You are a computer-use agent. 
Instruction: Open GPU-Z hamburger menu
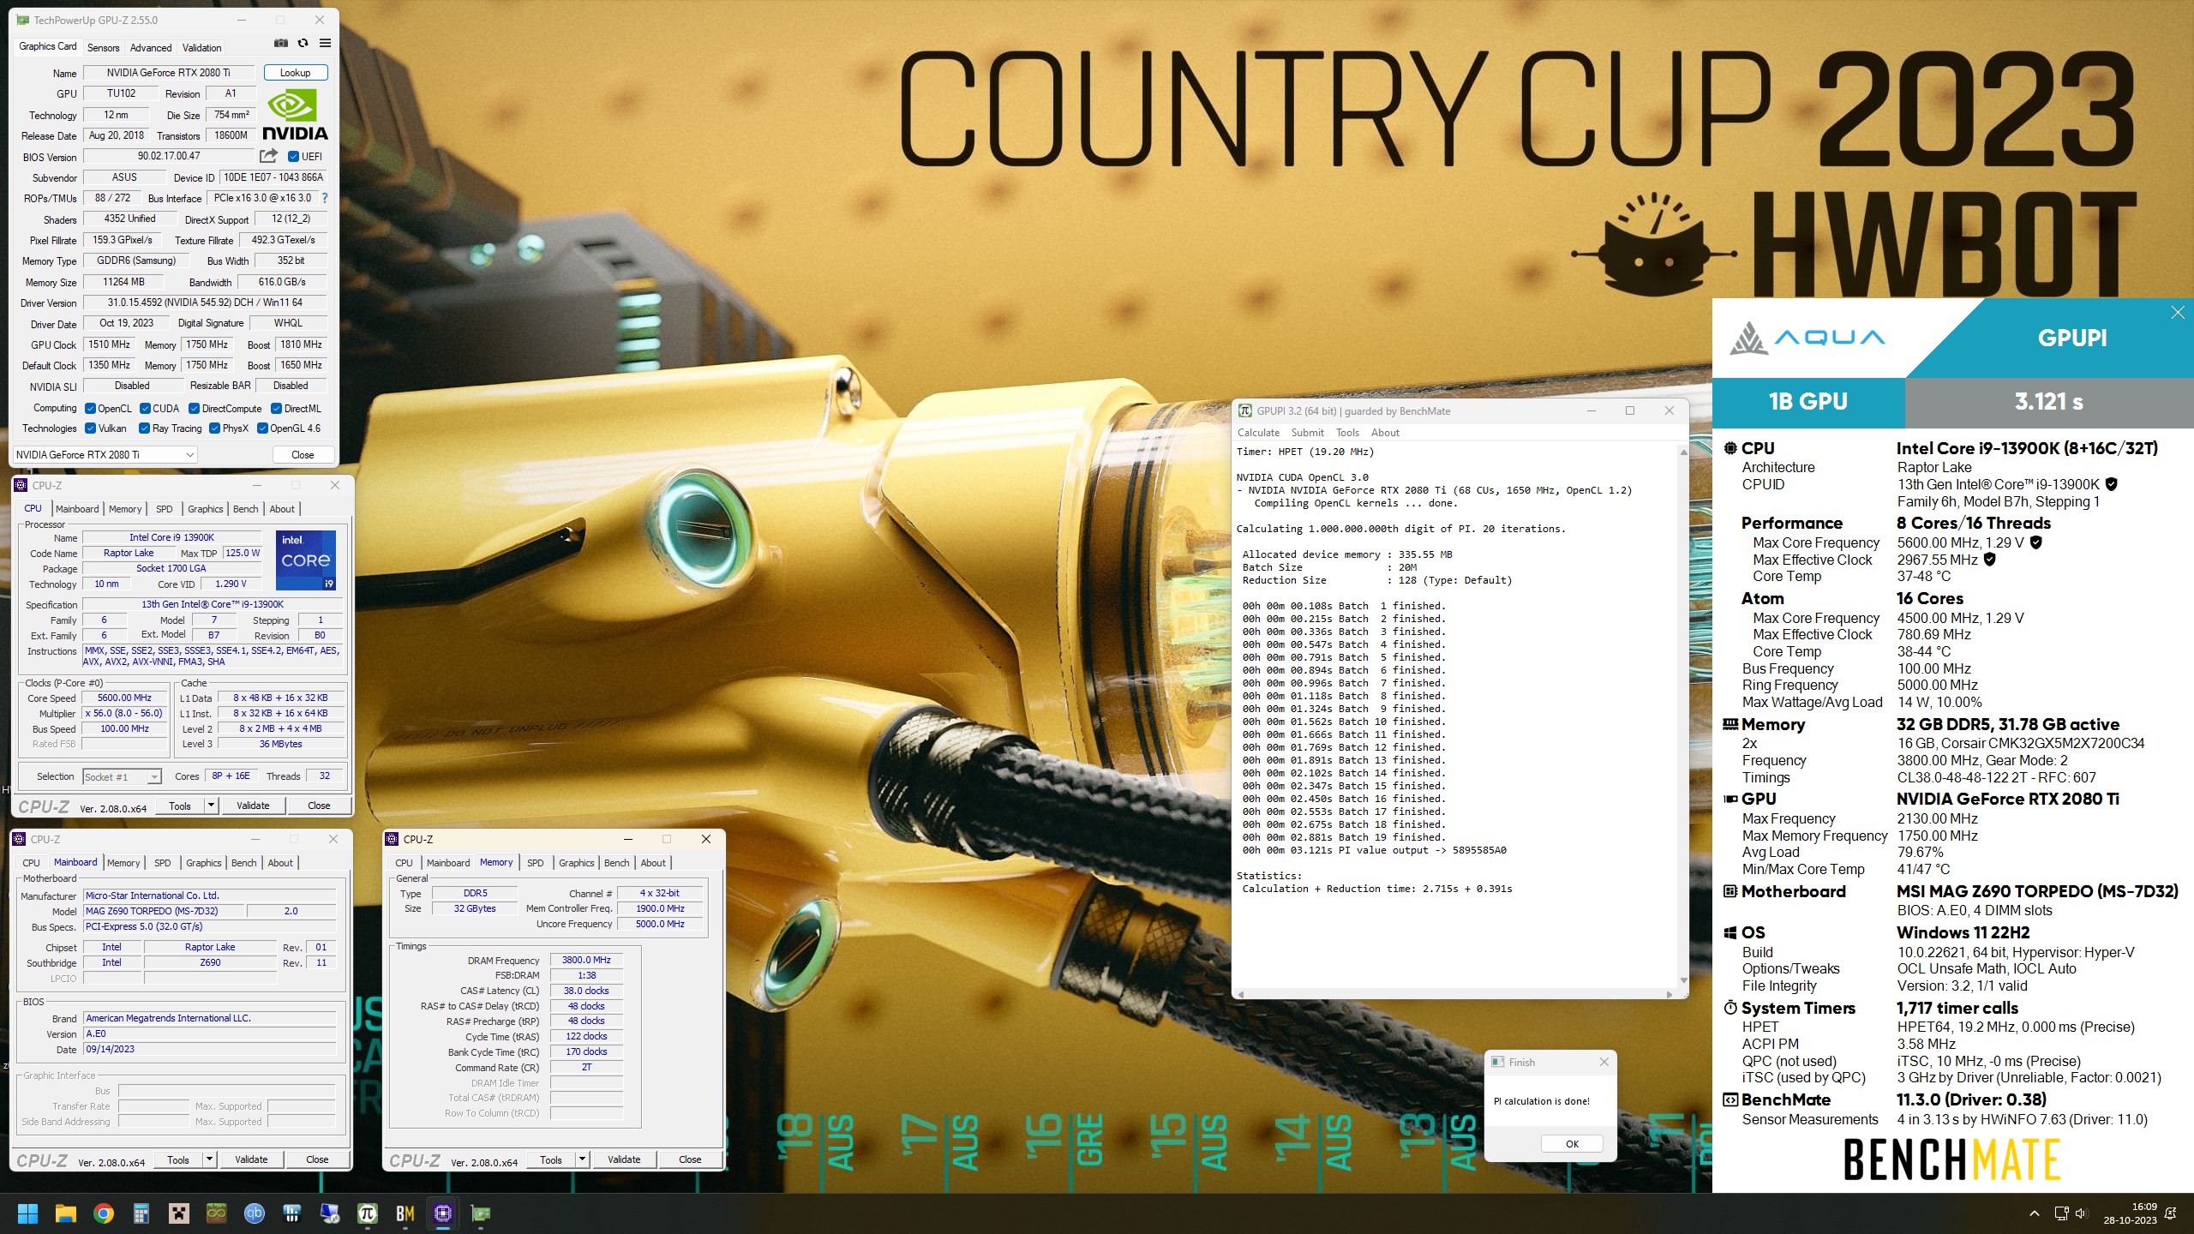click(325, 43)
